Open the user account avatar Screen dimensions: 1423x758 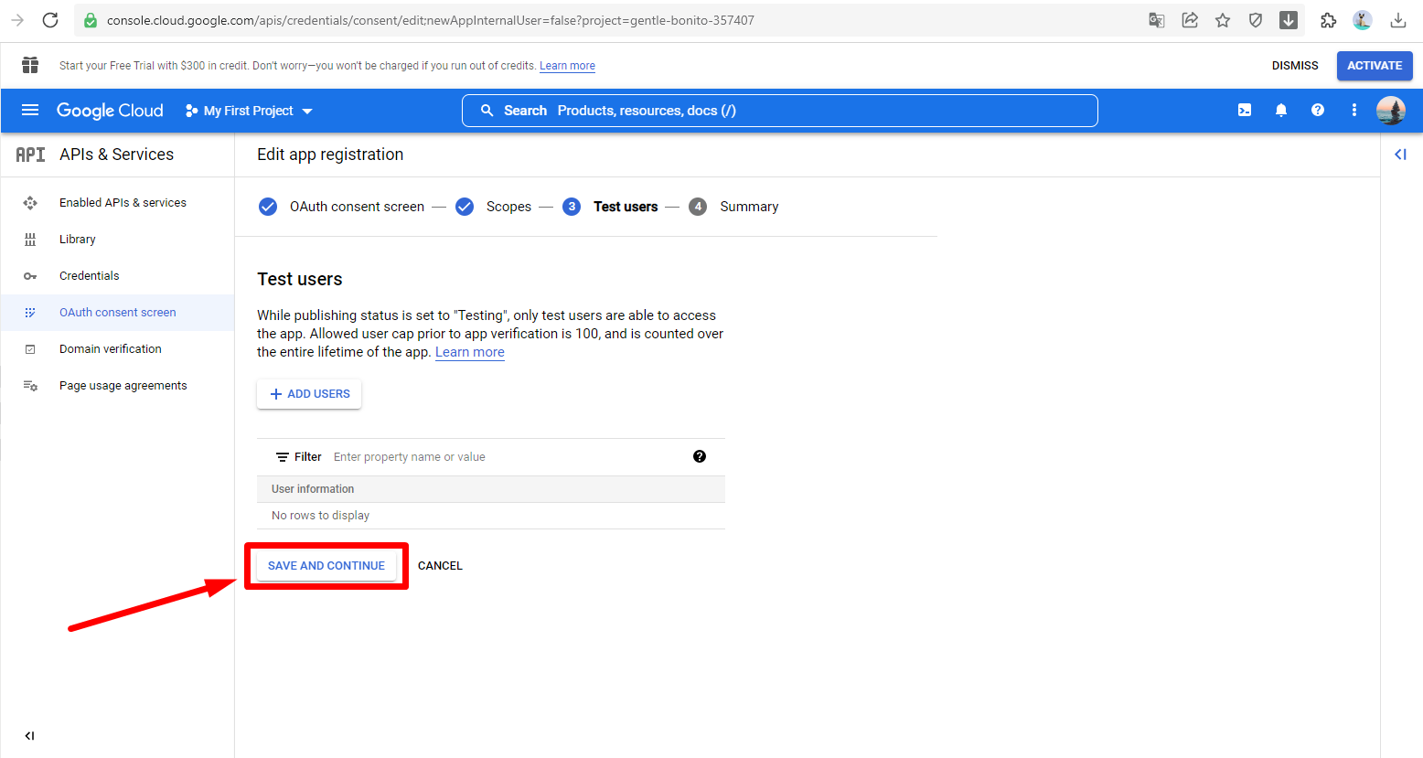1390,111
